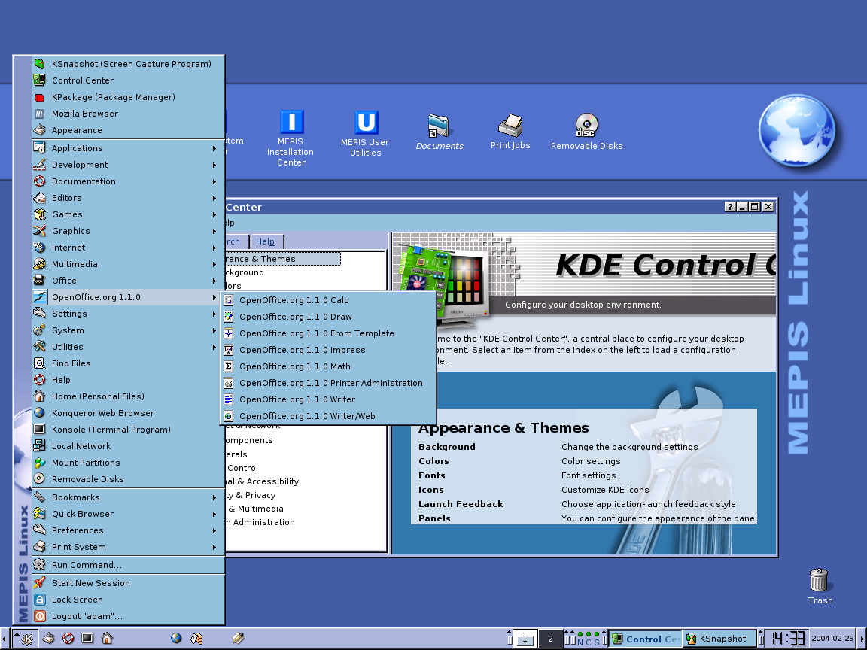Screen dimensions: 867x650
Task: Expand the Applications submenu
Action: 128,148
